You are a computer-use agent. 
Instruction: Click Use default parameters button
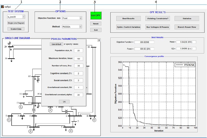(56, 44)
